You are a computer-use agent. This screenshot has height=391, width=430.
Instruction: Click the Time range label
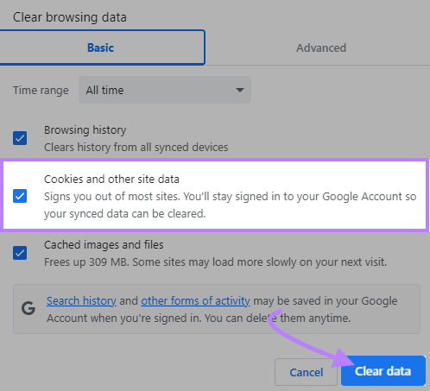point(41,91)
